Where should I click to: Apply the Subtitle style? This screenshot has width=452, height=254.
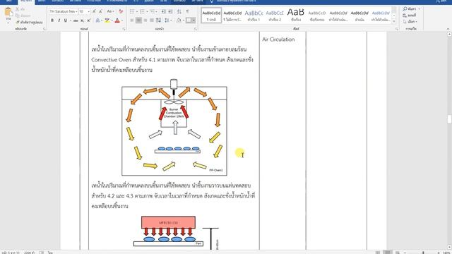coord(317,16)
